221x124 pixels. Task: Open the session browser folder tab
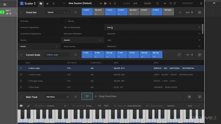tap(41, 3)
